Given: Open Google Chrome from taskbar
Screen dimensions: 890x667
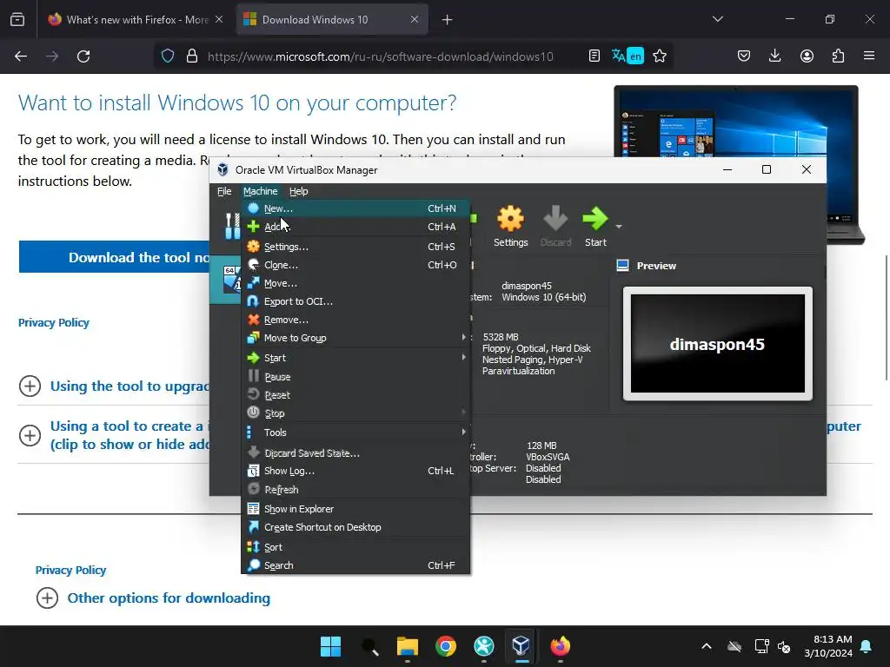Looking at the screenshot, I should (446, 646).
